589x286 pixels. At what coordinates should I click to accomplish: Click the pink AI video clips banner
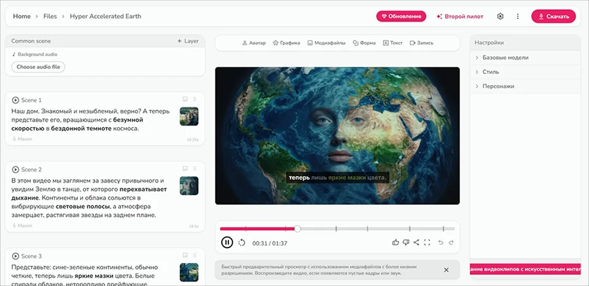tap(525, 269)
